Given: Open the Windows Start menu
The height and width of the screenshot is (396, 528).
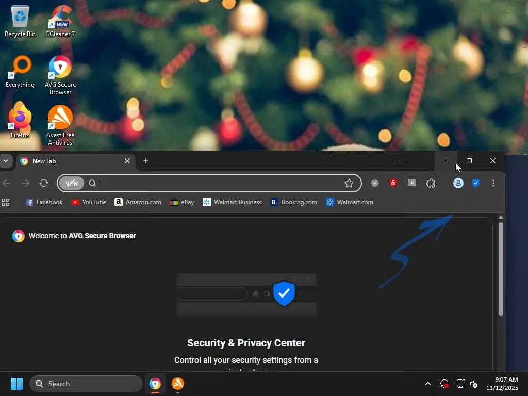Looking at the screenshot, I should coord(16,384).
